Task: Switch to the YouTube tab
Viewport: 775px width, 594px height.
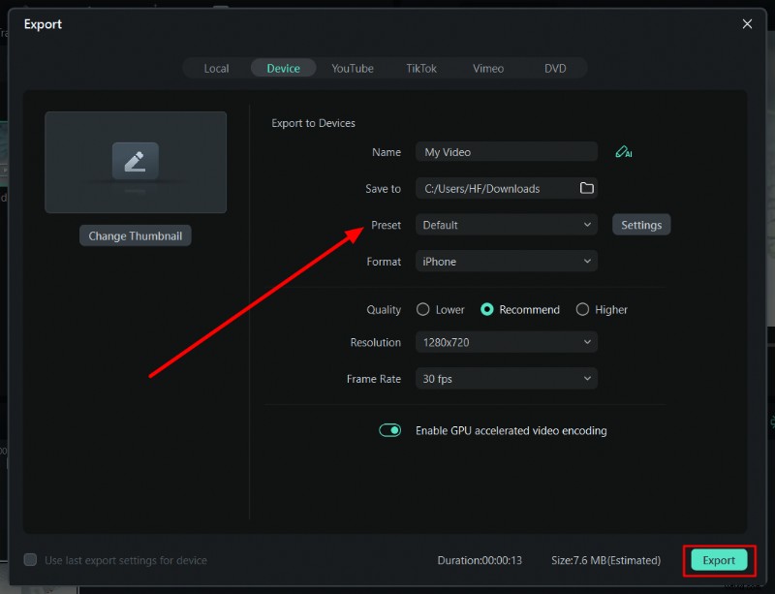Action: (x=352, y=68)
